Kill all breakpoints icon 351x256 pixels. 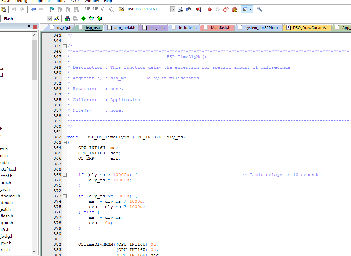(234, 9)
